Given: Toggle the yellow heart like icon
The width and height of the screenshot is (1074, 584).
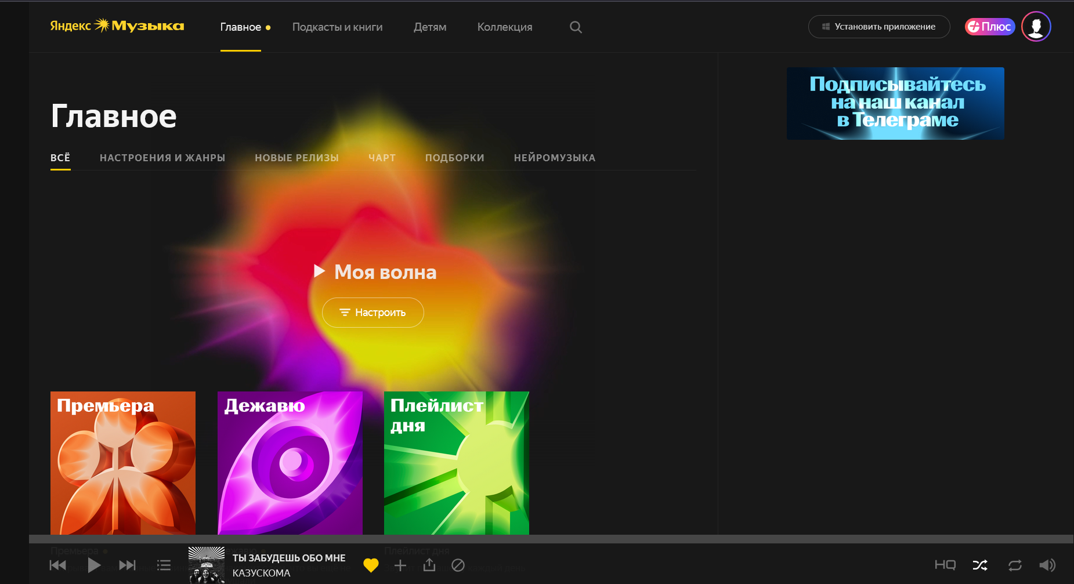Looking at the screenshot, I should coord(371,565).
